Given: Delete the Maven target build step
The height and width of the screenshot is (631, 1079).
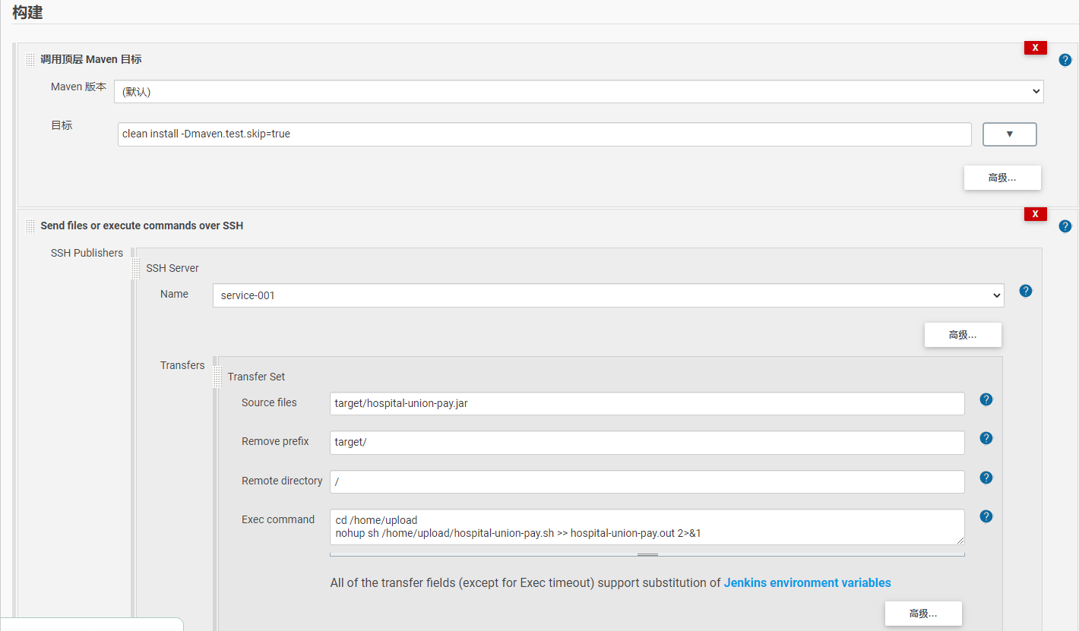Looking at the screenshot, I should 1035,48.
